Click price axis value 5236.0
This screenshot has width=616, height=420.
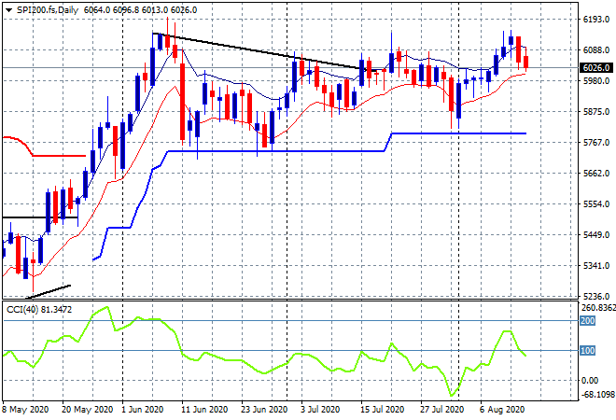(596, 296)
